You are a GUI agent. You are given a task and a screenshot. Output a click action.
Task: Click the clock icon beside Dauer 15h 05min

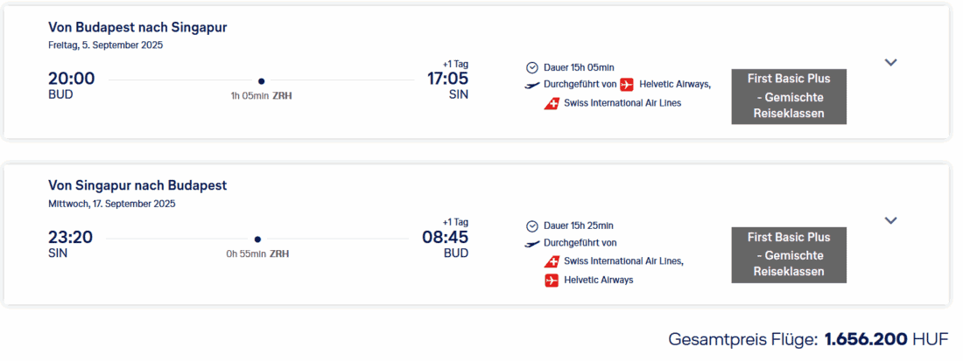[x=532, y=67]
